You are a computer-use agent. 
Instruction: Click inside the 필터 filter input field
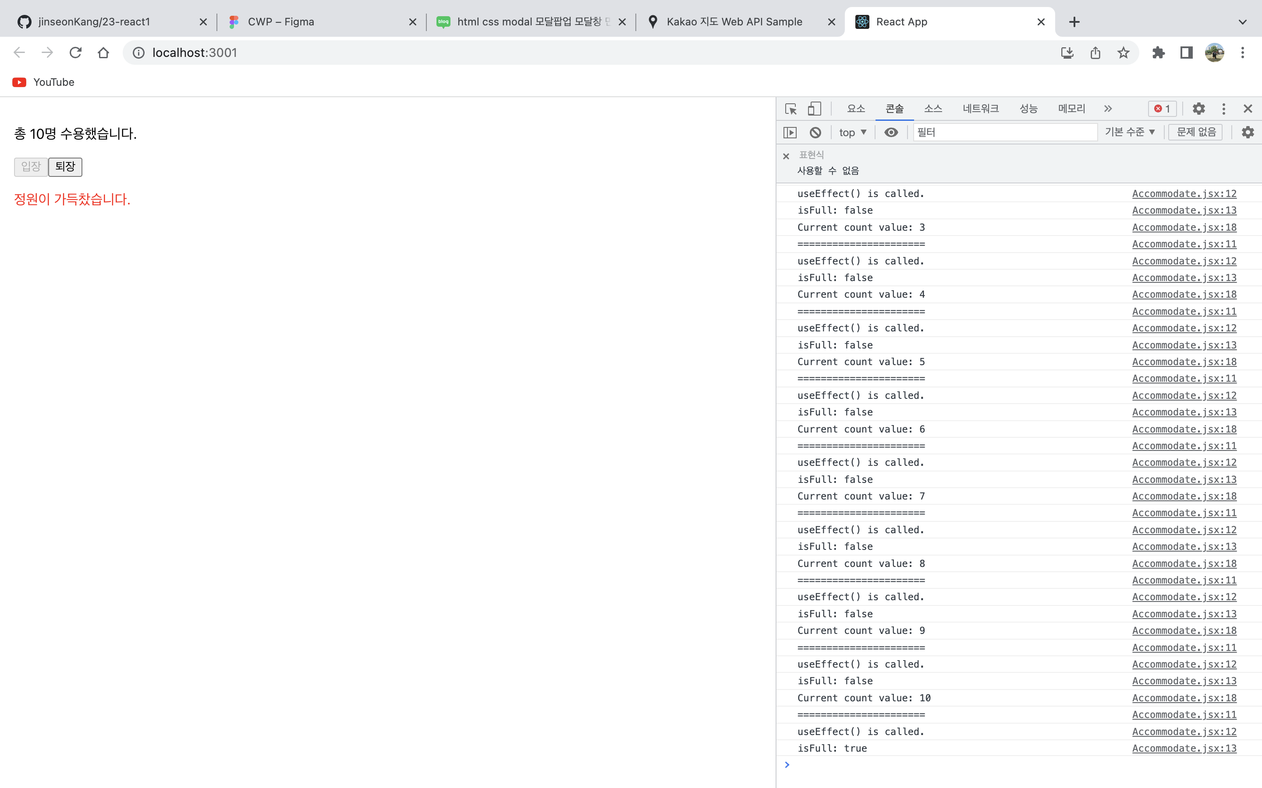[x=1005, y=132]
